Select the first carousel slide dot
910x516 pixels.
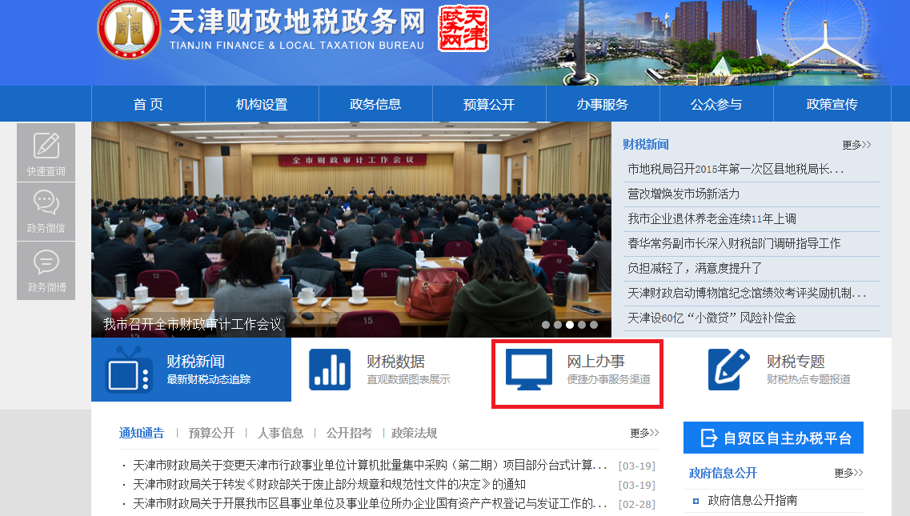click(x=546, y=325)
